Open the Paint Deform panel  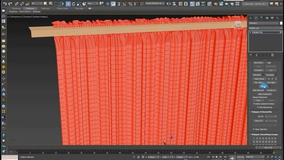25,12
